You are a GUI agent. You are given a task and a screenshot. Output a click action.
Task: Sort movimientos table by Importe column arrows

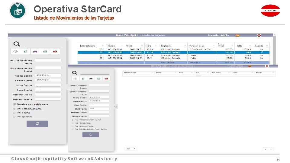273,73
